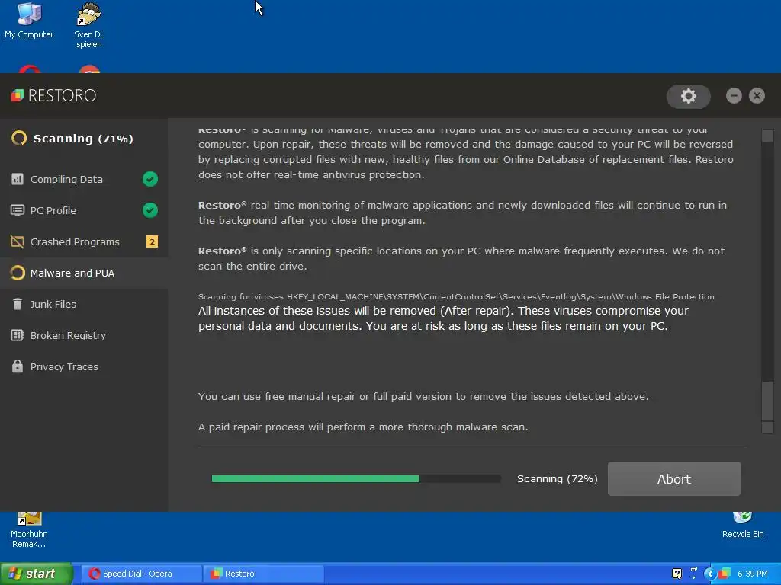The height and width of the screenshot is (585, 781).
Task: Click scanning spinner icon next to Scanning (71%)
Action: [19, 139]
